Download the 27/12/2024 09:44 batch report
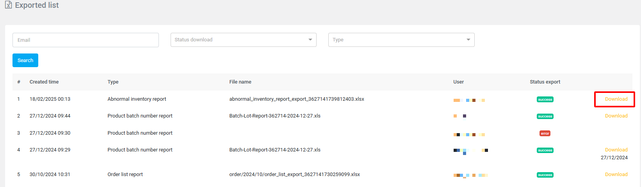641x187 pixels. pyautogui.click(x=616, y=116)
